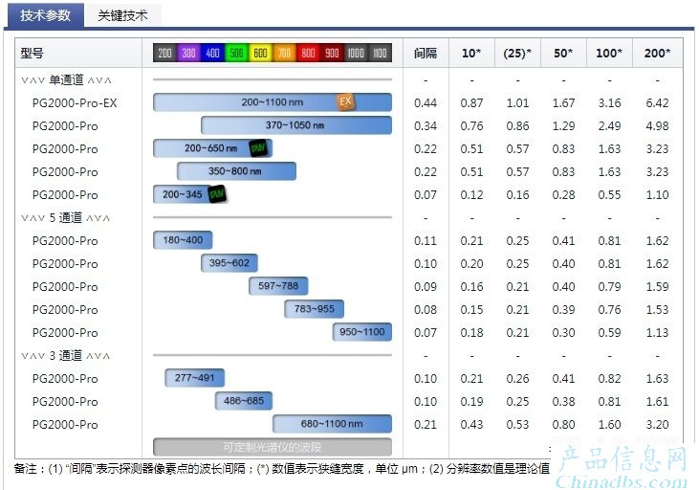Click the orange EX badge icon
This screenshot has height=490, width=699.
point(345,101)
